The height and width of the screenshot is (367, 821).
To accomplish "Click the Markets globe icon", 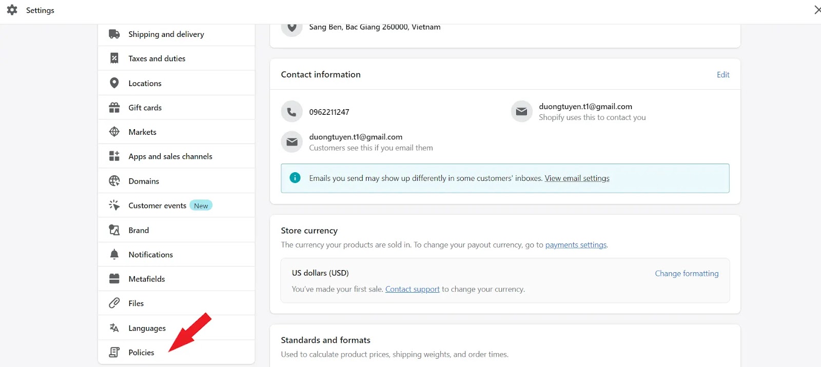I will [114, 132].
